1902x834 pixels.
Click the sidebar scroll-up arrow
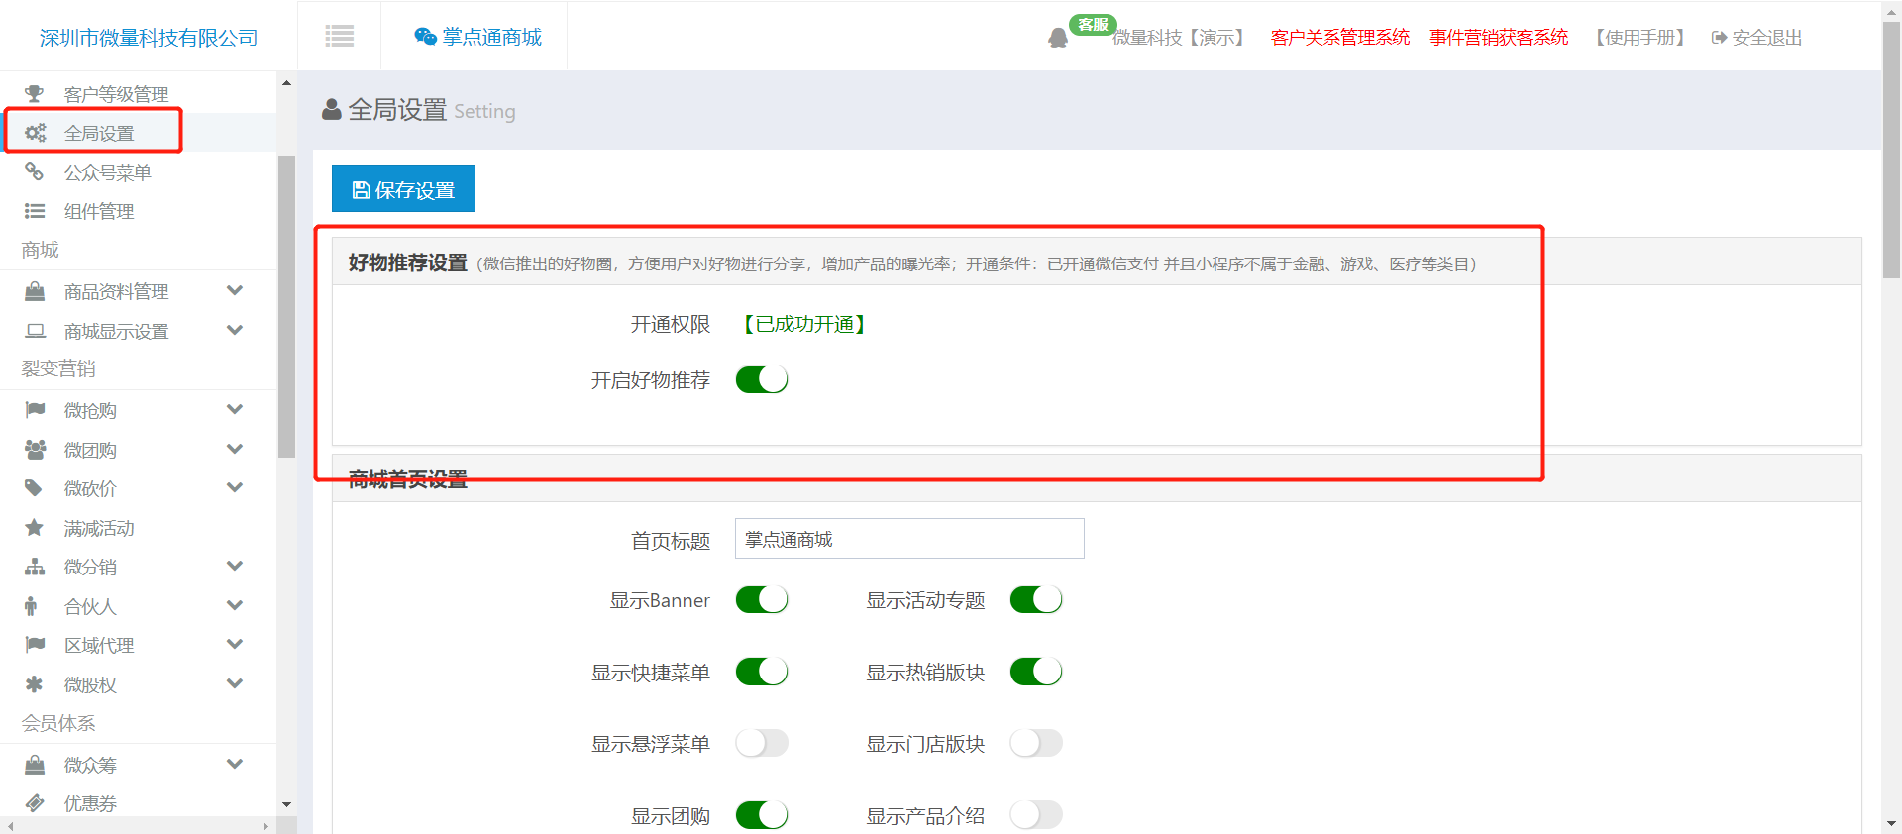[x=287, y=83]
